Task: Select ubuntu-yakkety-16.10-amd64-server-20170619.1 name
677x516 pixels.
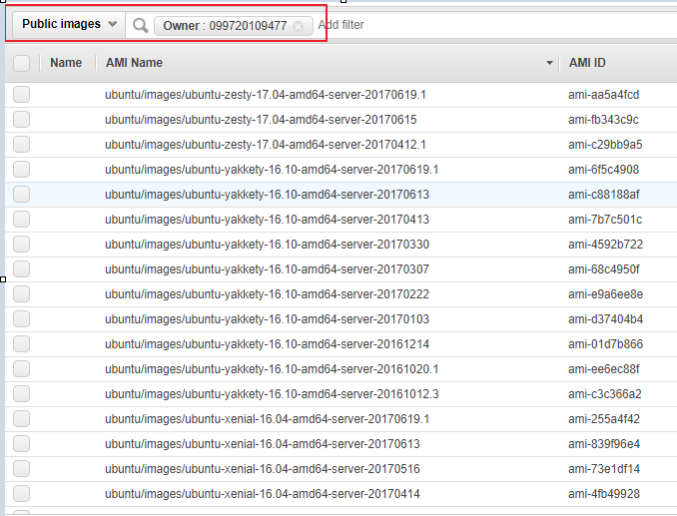Action: [x=272, y=170]
